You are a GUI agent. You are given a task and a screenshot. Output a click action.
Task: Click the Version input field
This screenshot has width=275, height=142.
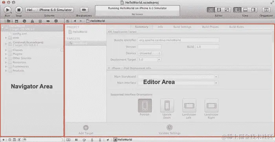click(150, 47)
